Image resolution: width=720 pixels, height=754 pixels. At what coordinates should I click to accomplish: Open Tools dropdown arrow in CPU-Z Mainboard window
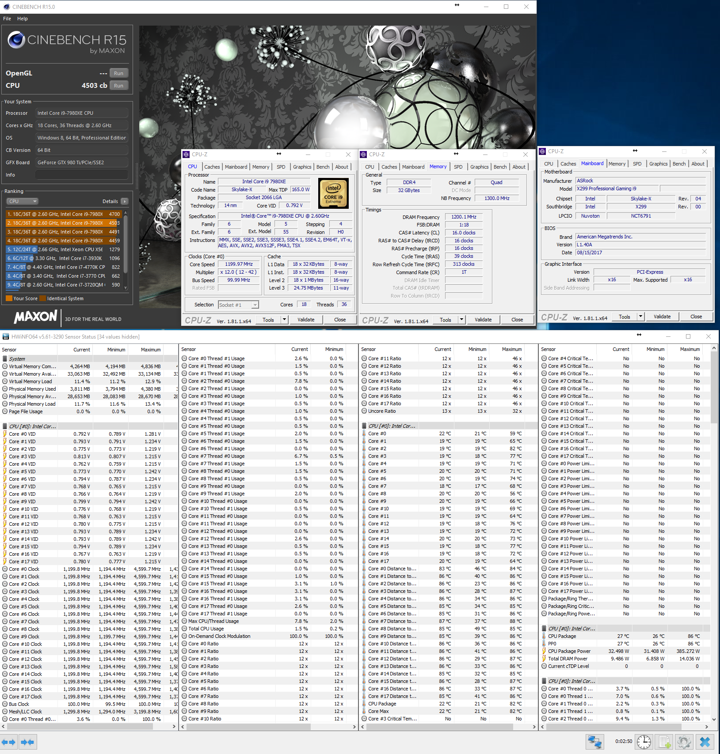tap(640, 317)
